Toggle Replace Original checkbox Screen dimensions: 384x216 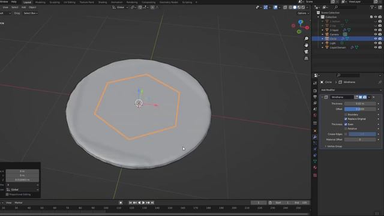pos(346,119)
